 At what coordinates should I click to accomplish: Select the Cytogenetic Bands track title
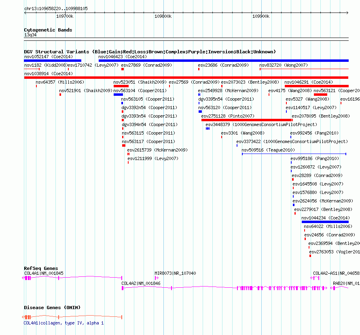(48, 30)
